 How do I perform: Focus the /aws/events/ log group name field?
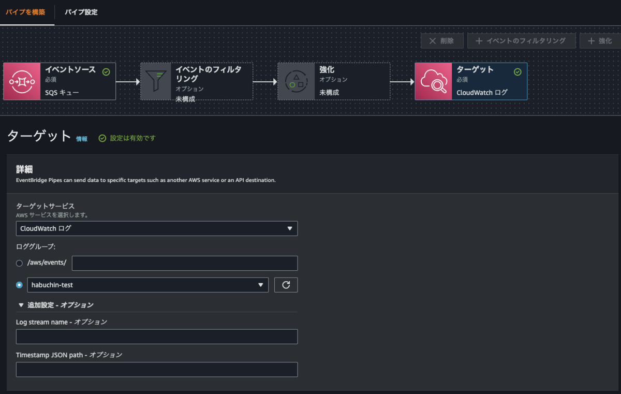click(x=185, y=263)
